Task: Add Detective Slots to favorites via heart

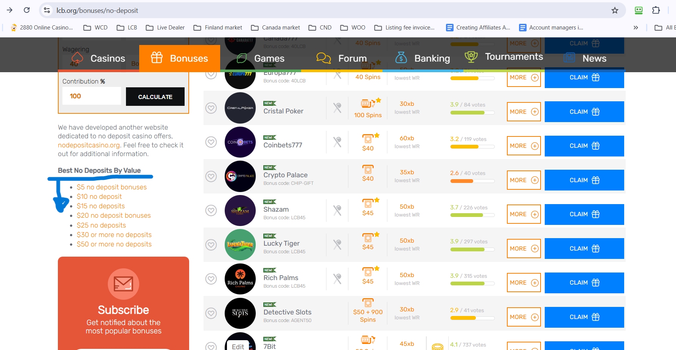Action: pyautogui.click(x=211, y=313)
